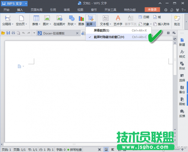Viewport: 188px width, 152px height.
Task: Open the 开始 ribbon tab
Action: click(x=6, y=10)
